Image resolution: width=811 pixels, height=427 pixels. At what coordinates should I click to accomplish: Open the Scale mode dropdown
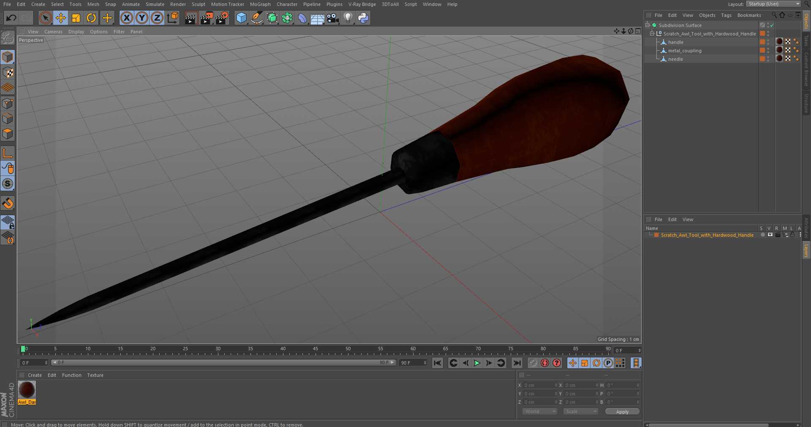[x=580, y=411]
